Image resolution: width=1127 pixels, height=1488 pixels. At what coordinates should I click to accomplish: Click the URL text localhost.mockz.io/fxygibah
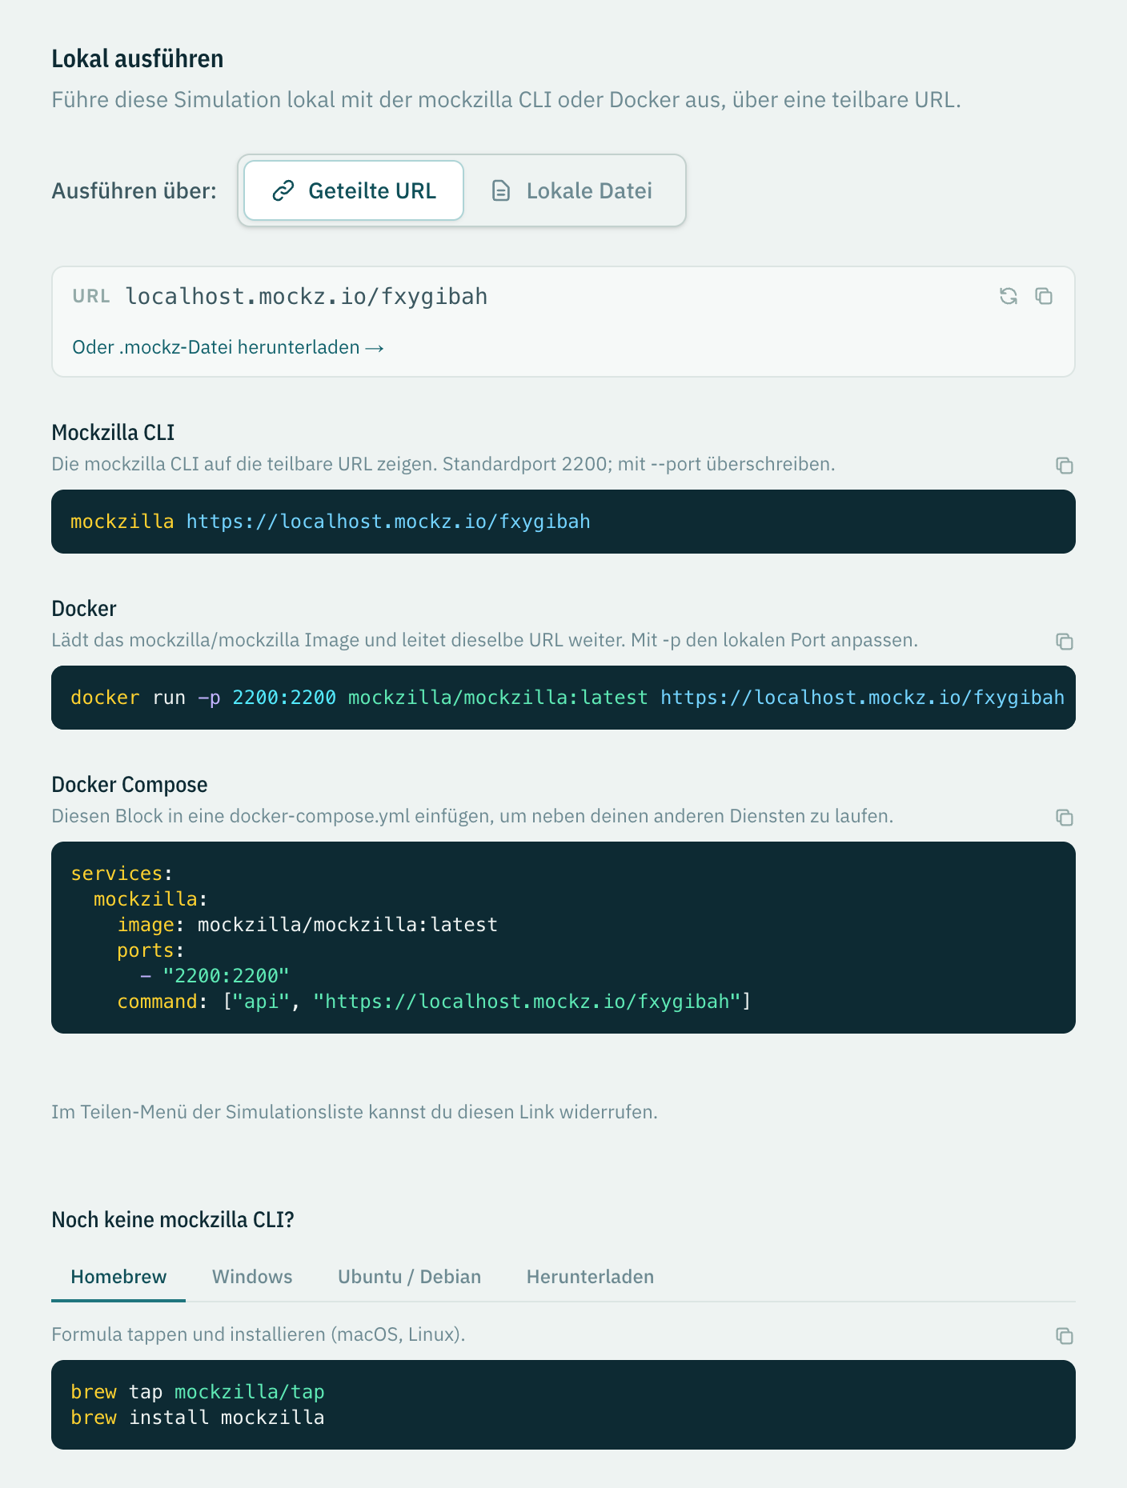(307, 296)
